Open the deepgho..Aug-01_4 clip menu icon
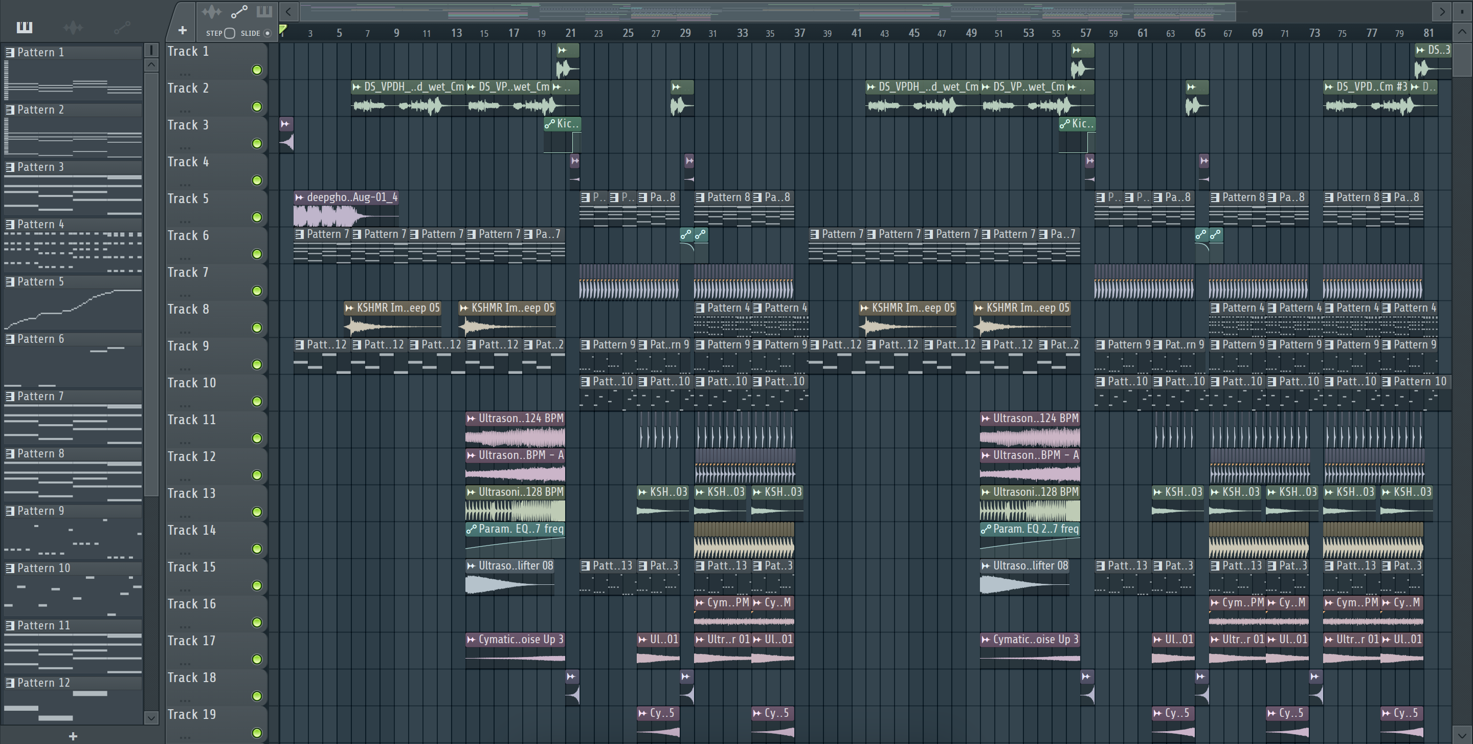Screen dimensions: 1473x744 pos(299,198)
